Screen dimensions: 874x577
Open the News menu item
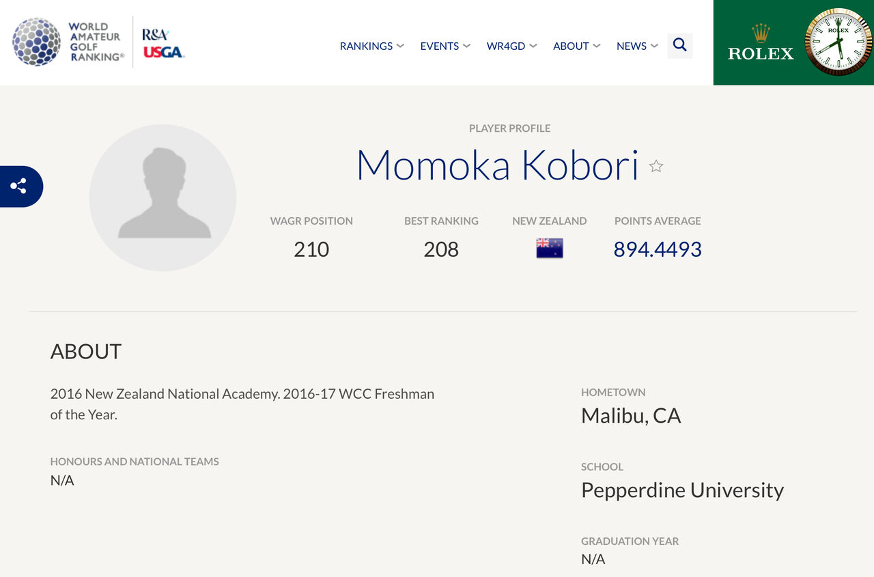click(x=632, y=46)
